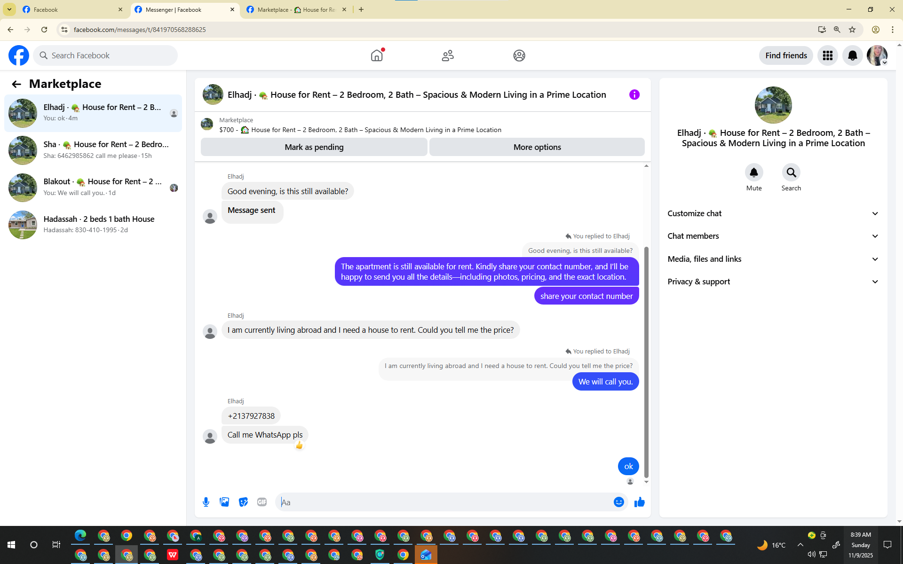Open Chrome zoom magnifier icon in address bar
The width and height of the screenshot is (903, 564).
pos(837,30)
